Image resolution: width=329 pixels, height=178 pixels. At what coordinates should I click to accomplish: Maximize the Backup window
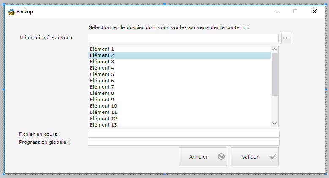point(295,12)
